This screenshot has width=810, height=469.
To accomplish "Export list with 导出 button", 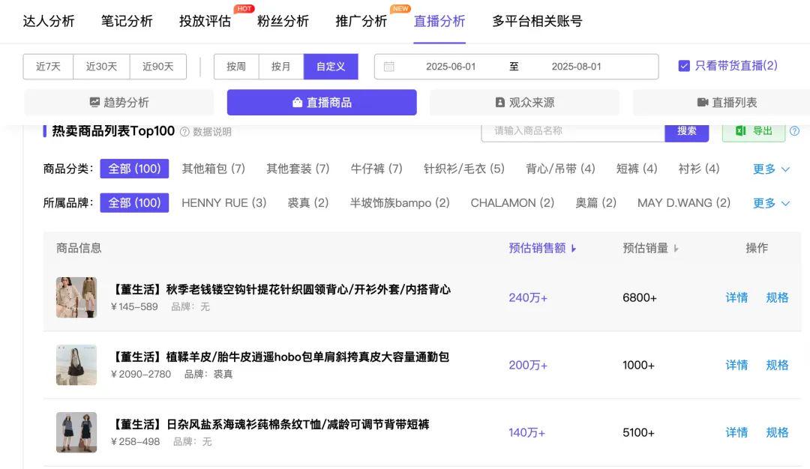I will (754, 131).
